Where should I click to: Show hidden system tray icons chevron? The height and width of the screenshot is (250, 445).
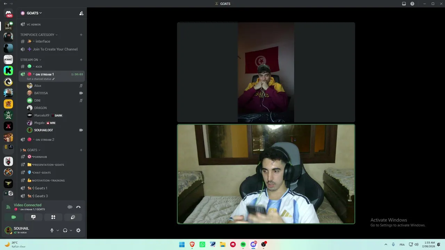pyautogui.click(x=386, y=244)
